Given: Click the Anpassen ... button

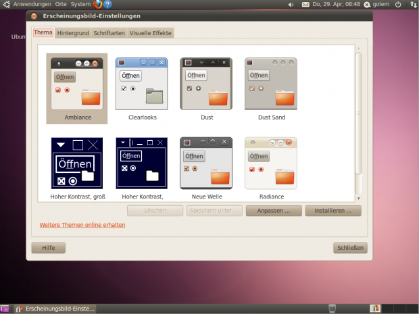Looking at the screenshot, I should pos(274,211).
